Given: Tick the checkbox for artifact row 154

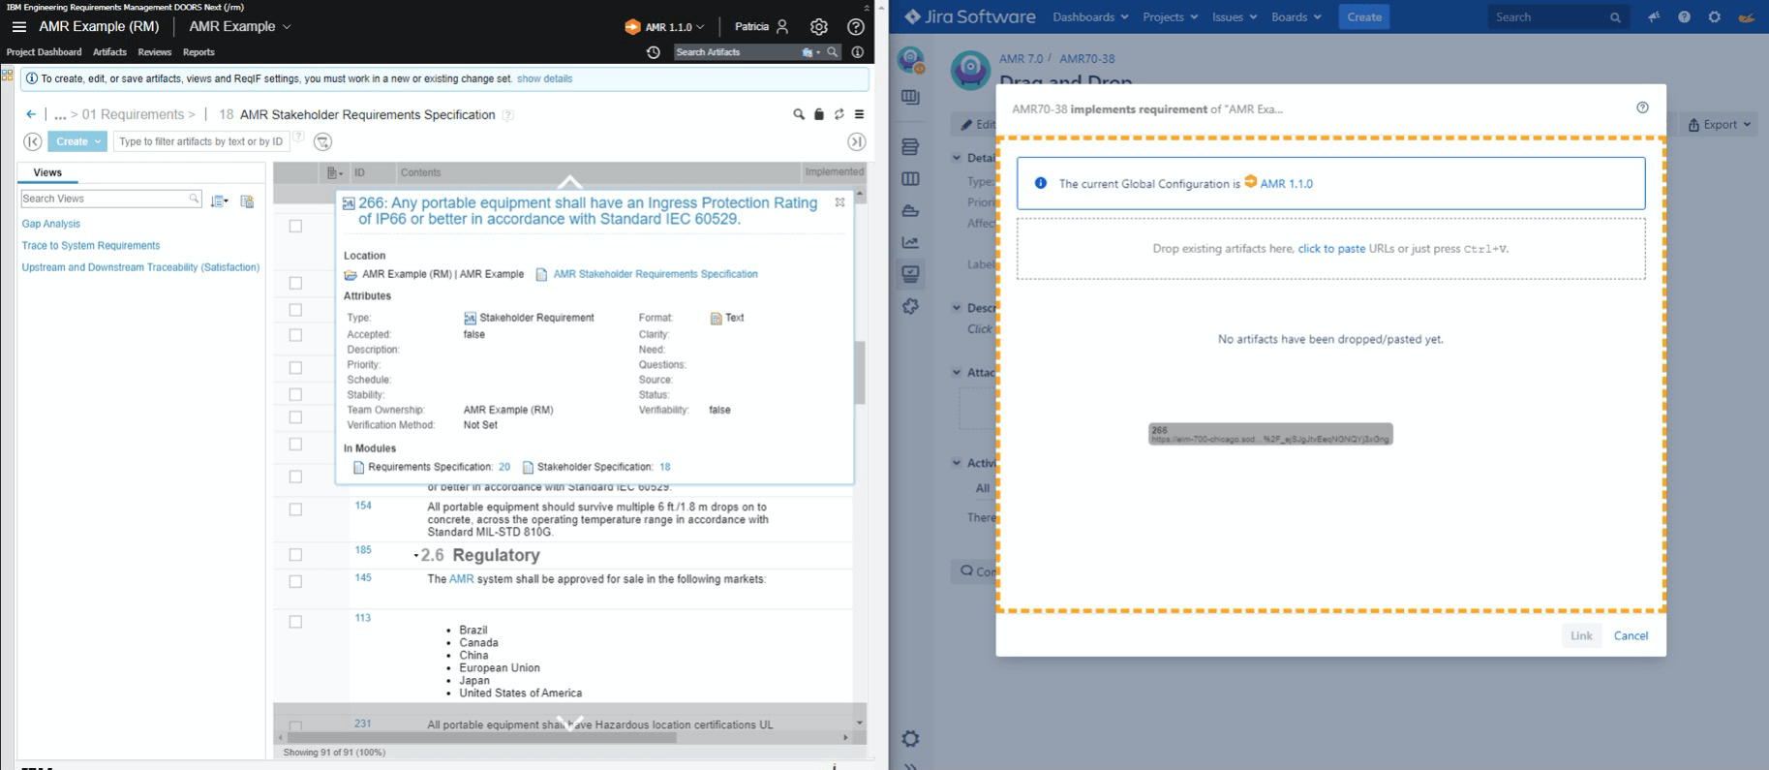Looking at the screenshot, I should point(295,509).
